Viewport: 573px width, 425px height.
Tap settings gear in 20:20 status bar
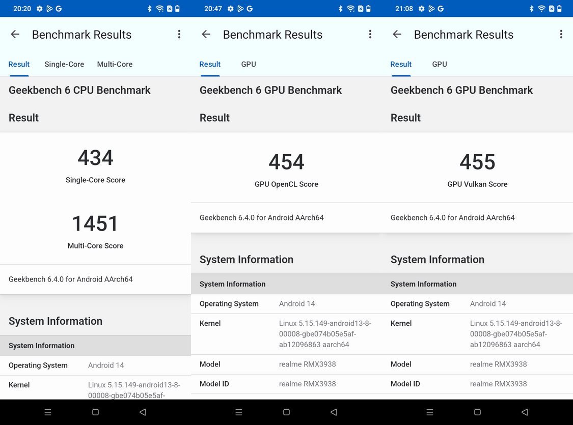(39, 8)
